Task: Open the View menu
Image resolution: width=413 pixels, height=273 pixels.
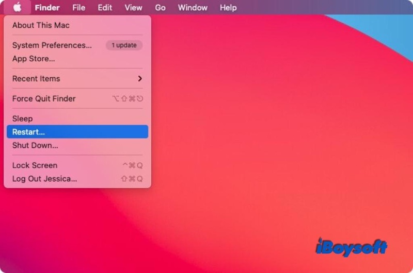Action: click(x=133, y=8)
